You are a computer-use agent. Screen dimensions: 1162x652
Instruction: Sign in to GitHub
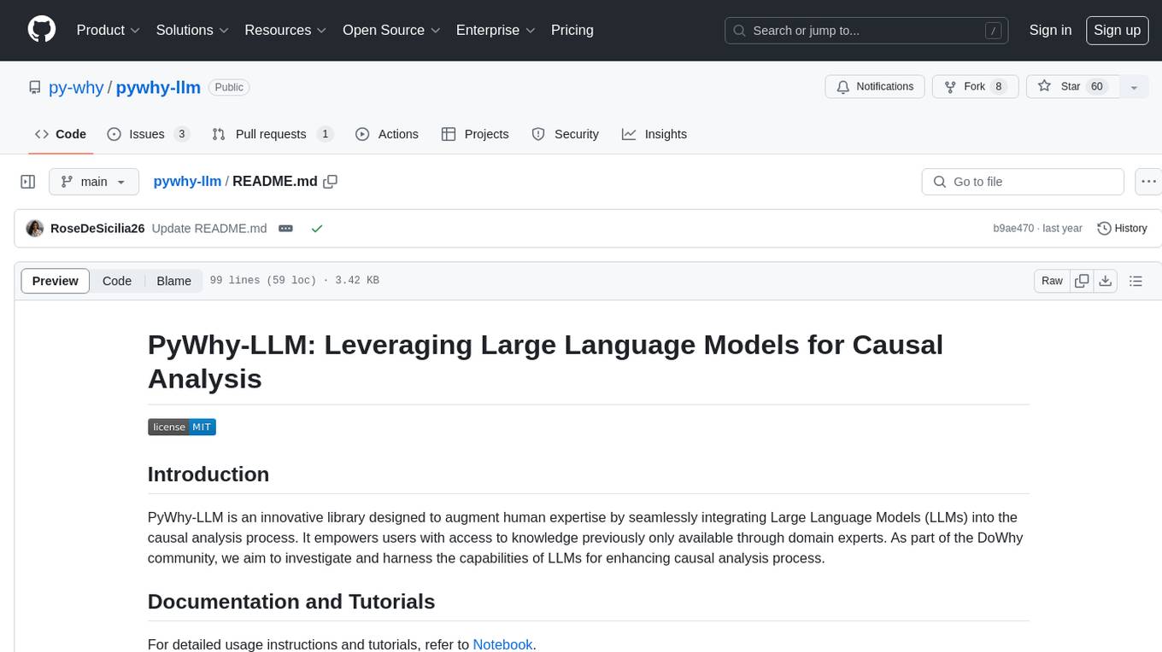click(x=1050, y=30)
